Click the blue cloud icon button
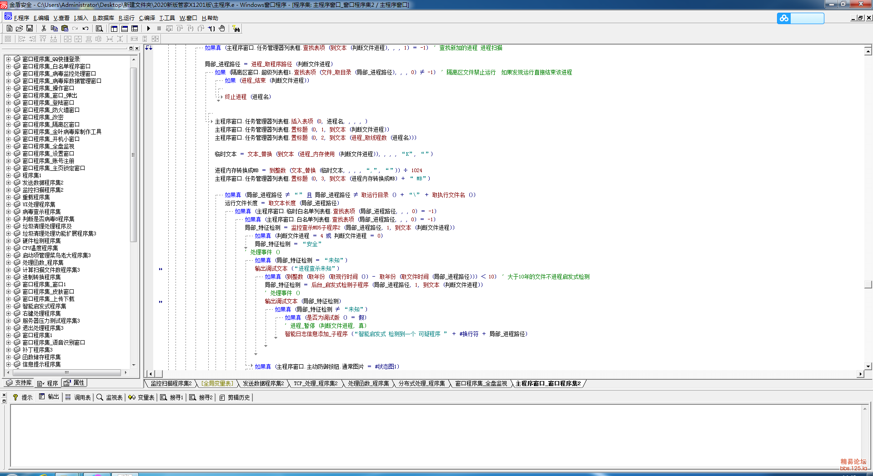 pos(784,18)
